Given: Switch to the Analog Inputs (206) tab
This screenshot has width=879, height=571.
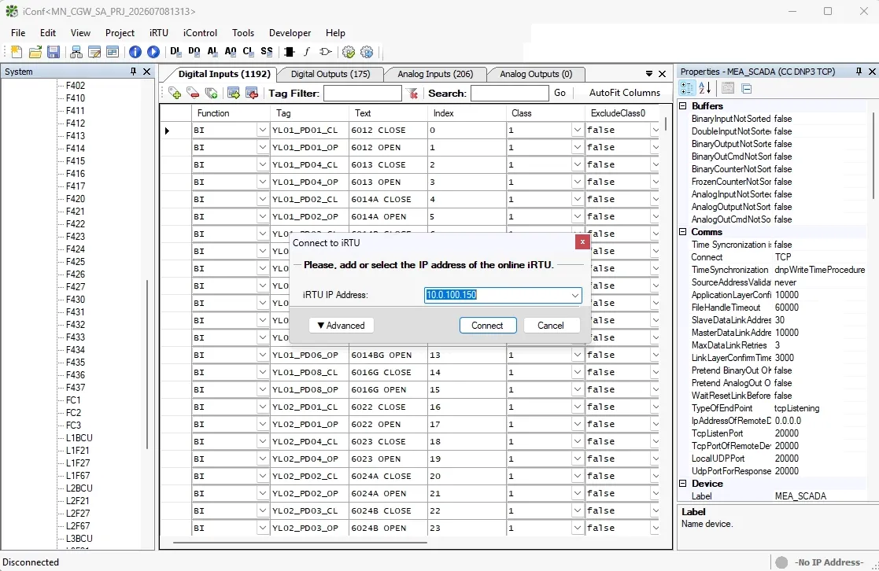Looking at the screenshot, I should (x=435, y=74).
